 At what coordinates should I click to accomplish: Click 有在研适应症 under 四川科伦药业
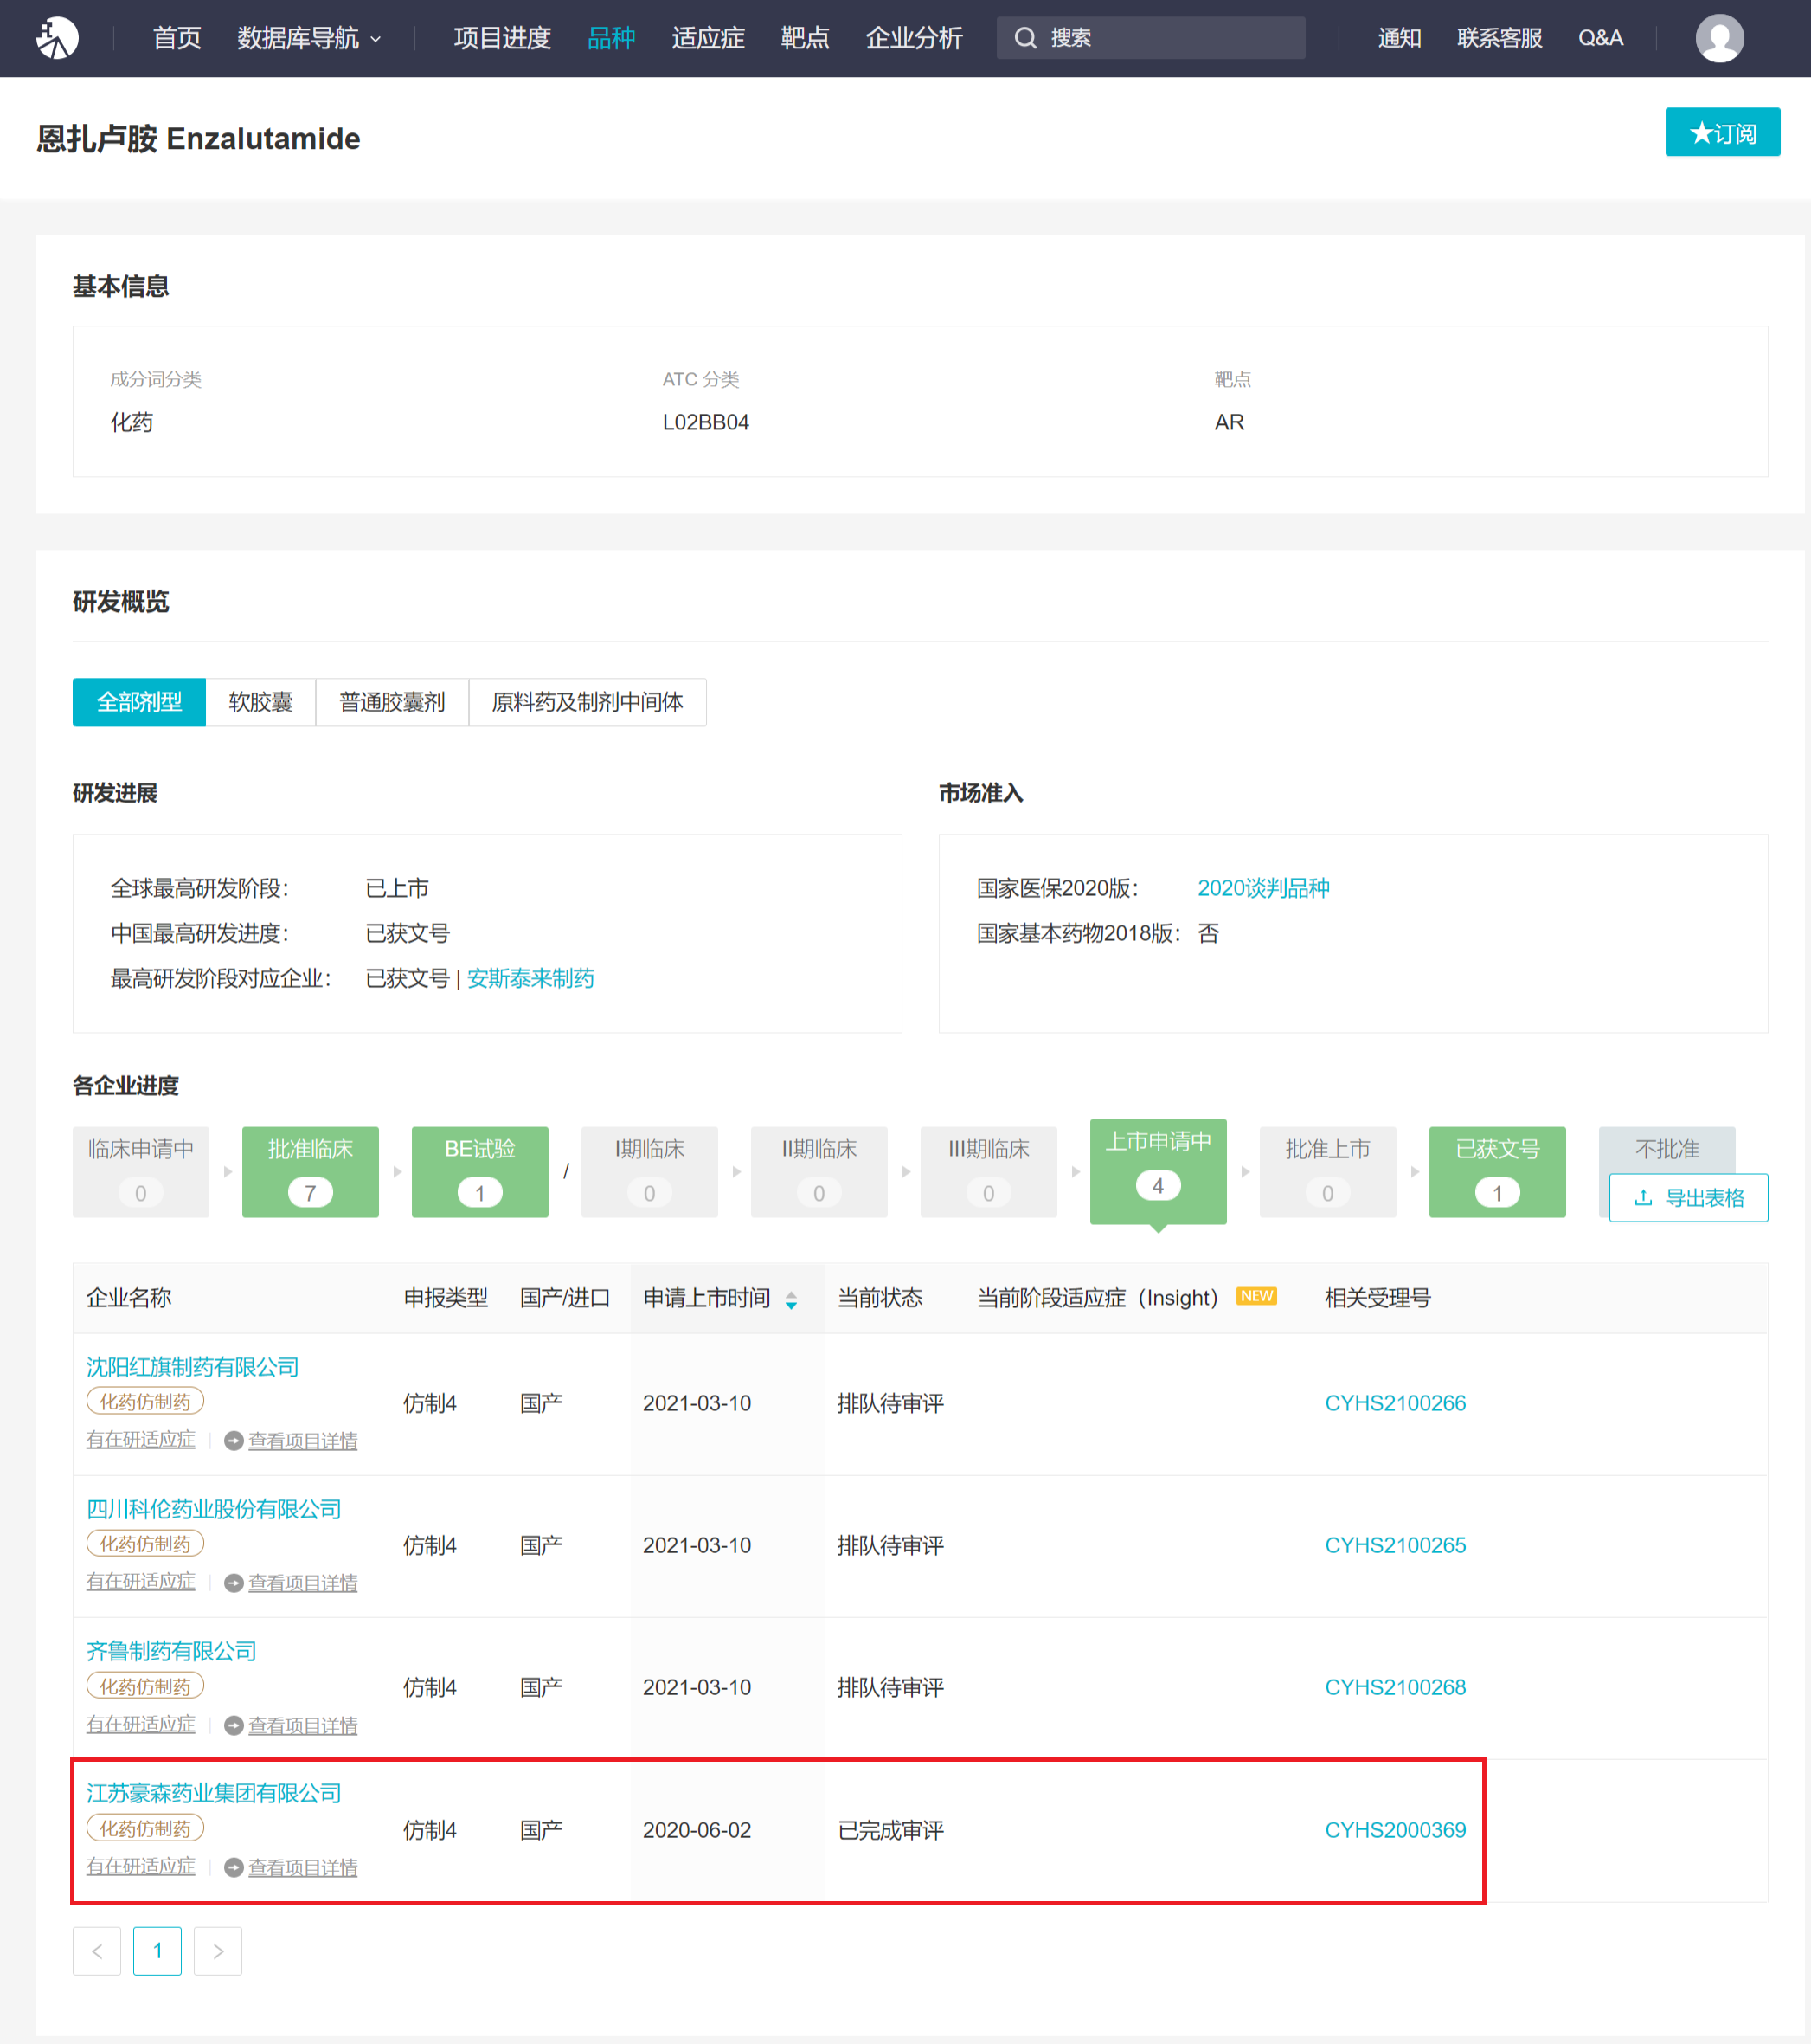(x=141, y=1582)
